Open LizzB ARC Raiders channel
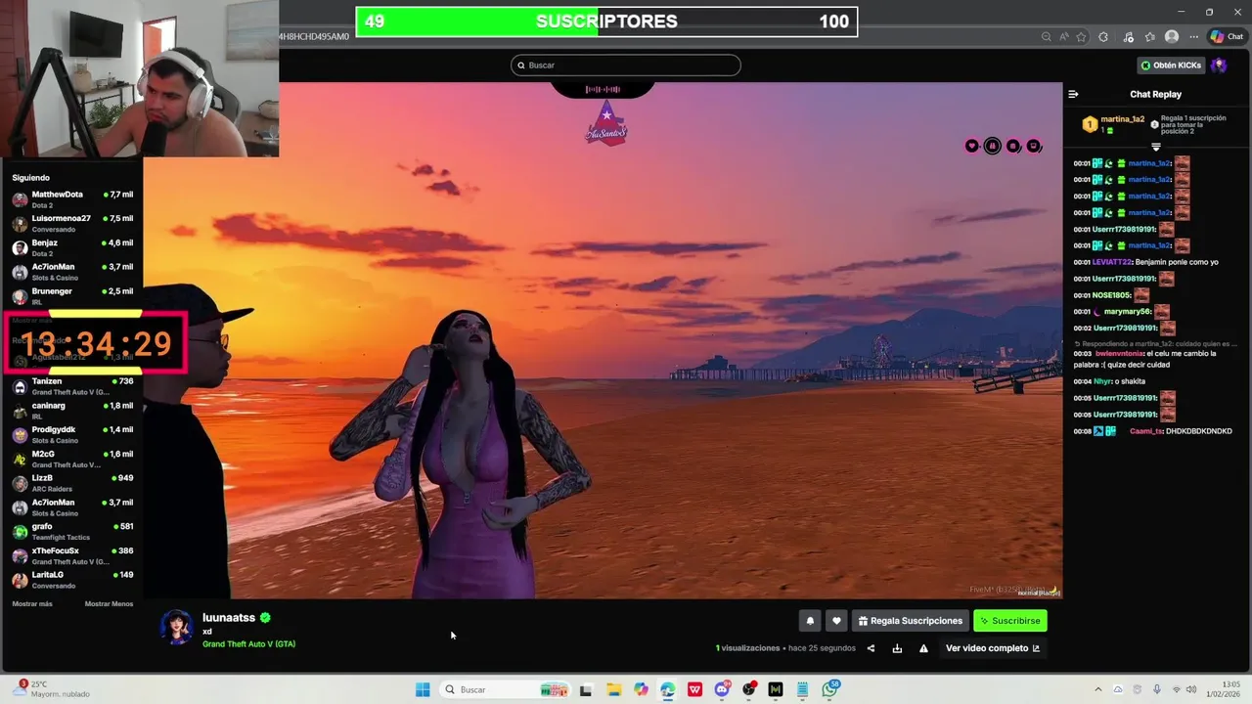 coord(72,483)
